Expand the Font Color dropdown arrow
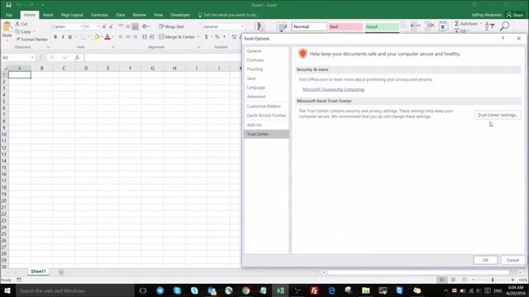This screenshot has height=297, width=529. [x=112, y=36]
